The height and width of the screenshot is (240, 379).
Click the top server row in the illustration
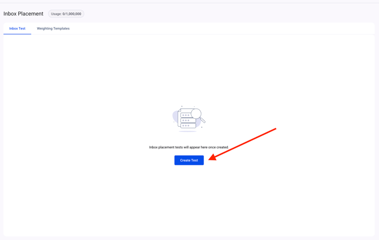click(186, 115)
